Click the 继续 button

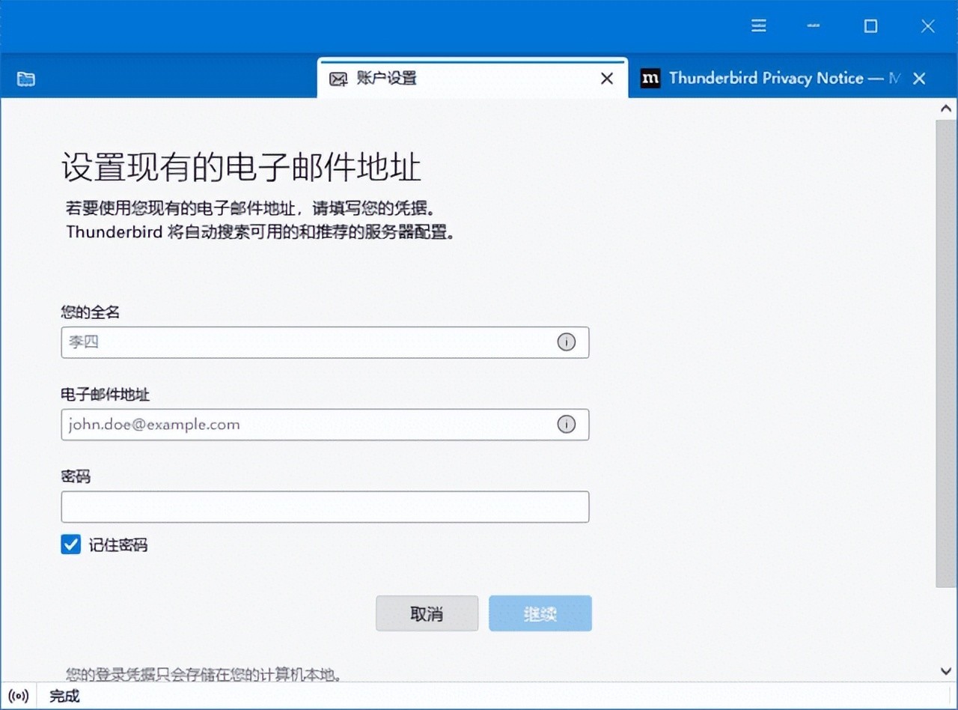(540, 614)
